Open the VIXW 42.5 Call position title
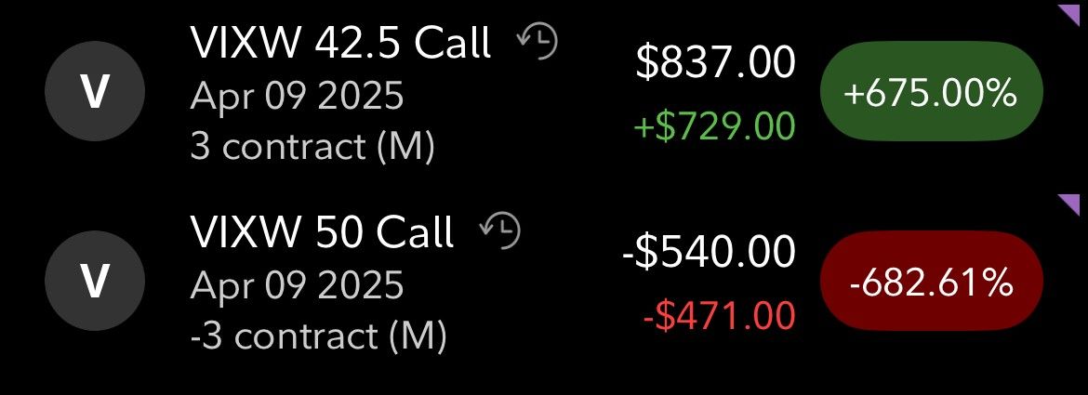 coord(340,43)
